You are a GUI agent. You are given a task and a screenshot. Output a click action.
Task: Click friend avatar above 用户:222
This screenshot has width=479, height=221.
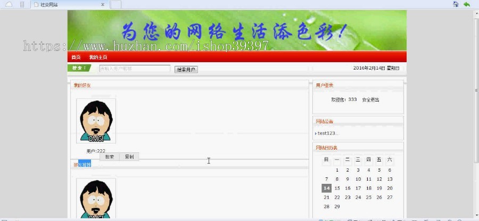(96, 121)
